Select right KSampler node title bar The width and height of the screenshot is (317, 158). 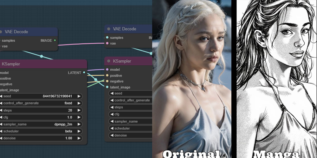pyautogui.click(x=128, y=61)
